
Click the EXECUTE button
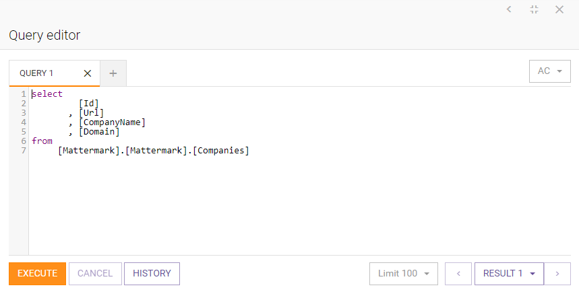pyautogui.click(x=37, y=273)
